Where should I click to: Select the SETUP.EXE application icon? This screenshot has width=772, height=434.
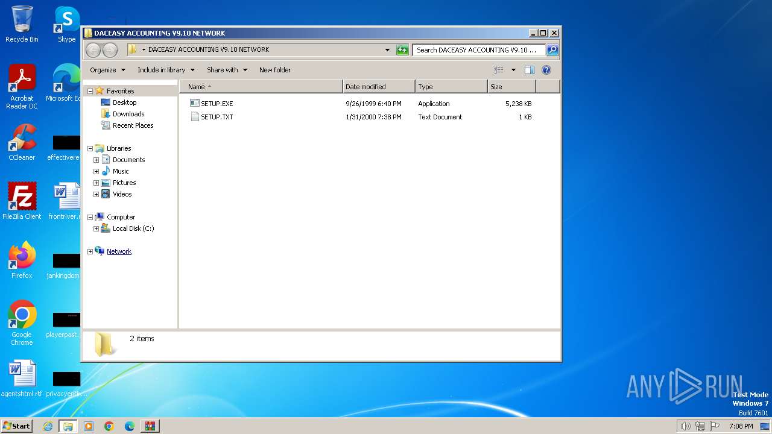tap(194, 104)
